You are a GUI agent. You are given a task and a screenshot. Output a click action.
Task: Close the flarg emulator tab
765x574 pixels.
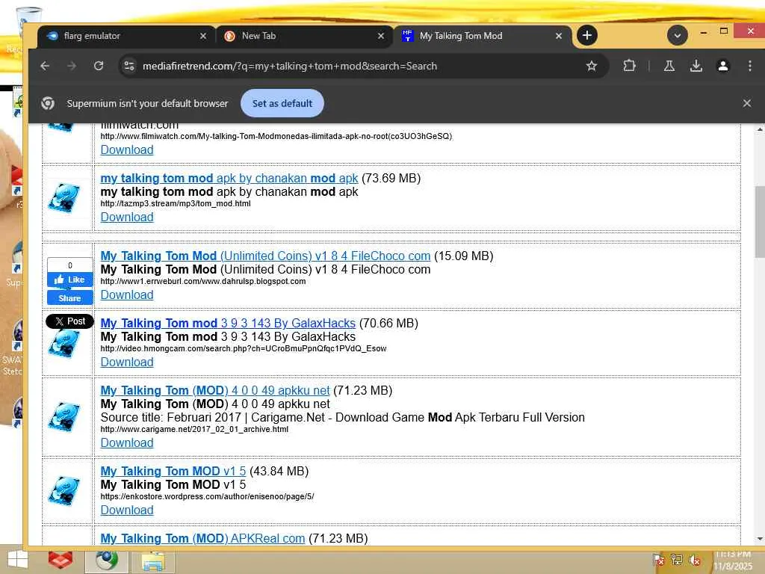click(x=203, y=36)
